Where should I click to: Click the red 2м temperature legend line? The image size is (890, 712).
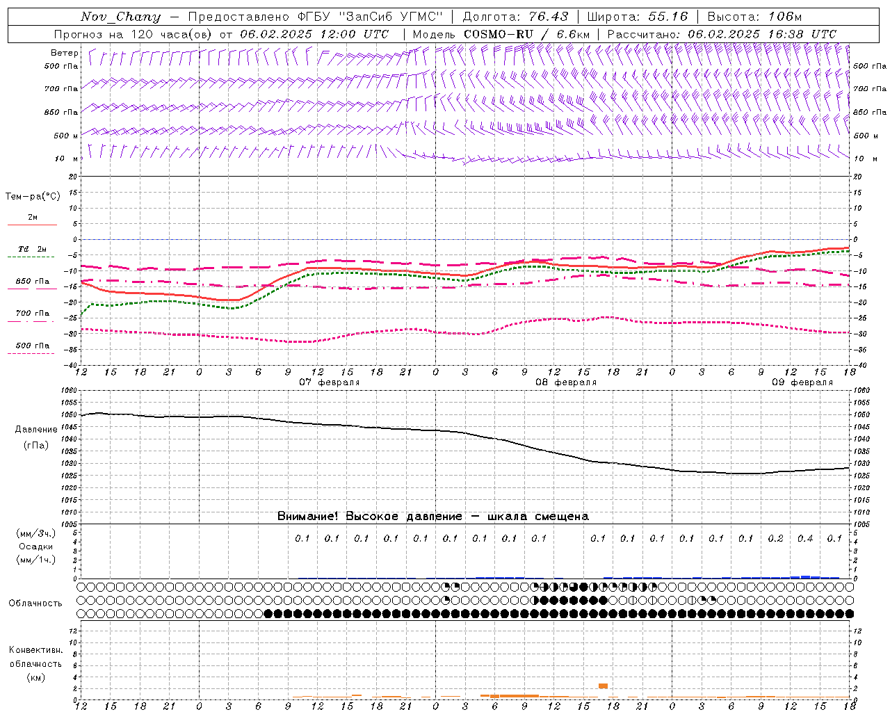click(32, 225)
